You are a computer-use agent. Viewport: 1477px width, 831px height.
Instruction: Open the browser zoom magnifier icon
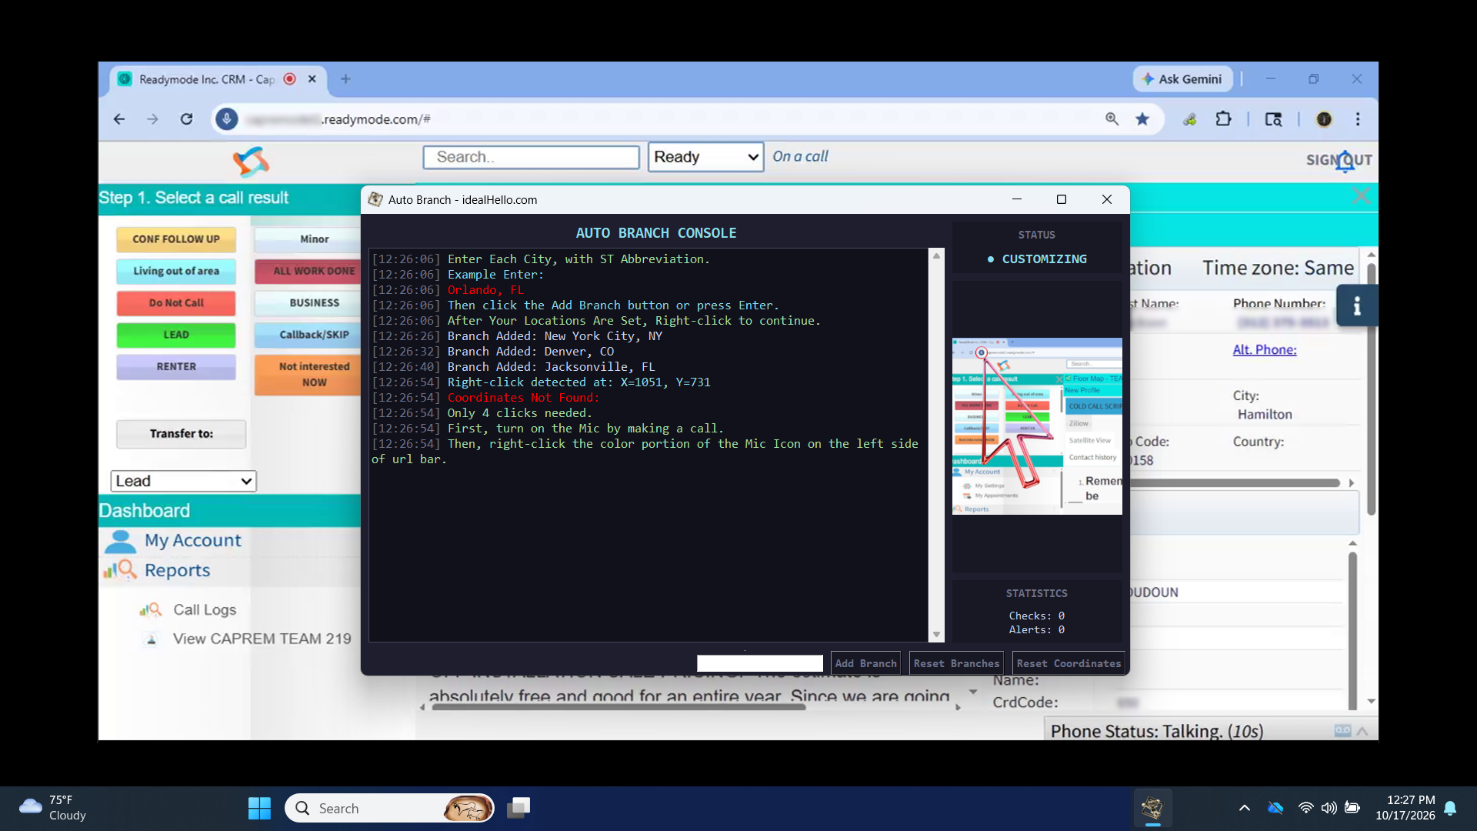[x=1112, y=119]
